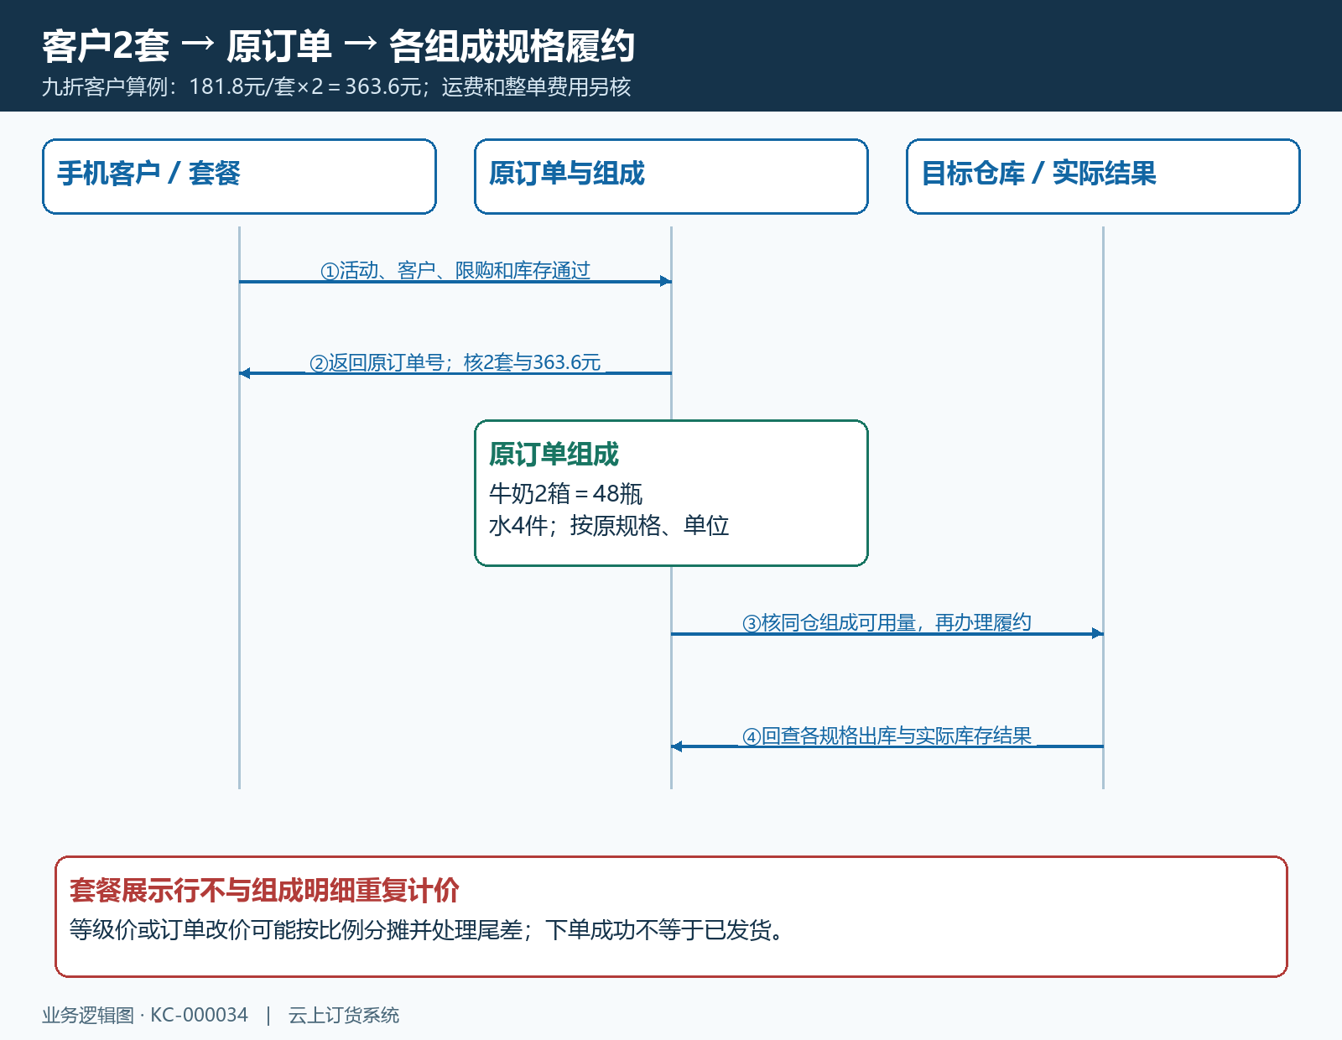This screenshot has width=1342, height=1040.
Task: Click the 原订单组成 box heading
Action: point(554,454)
